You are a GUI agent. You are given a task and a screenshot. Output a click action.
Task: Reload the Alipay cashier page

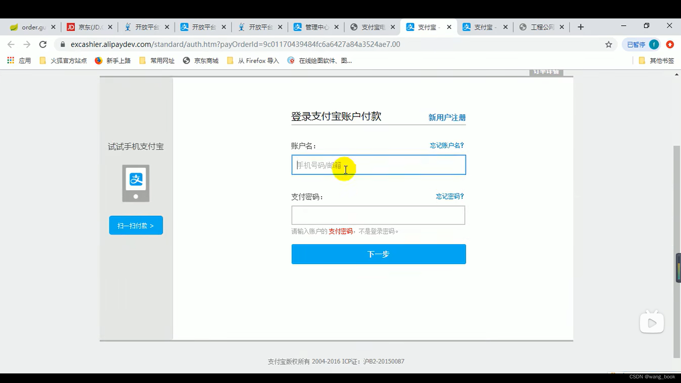[43, 44]
